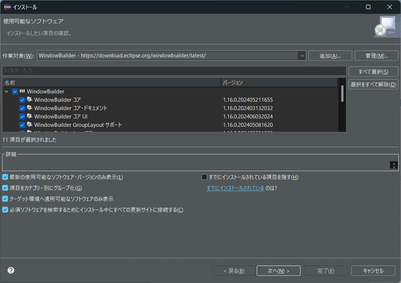Click the 作業対象 URL text field
The height and width of the screenshot is (283, 401).
(168, 56)
